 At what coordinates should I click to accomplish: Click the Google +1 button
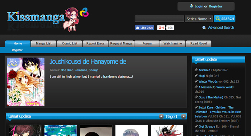click(161, 28)
